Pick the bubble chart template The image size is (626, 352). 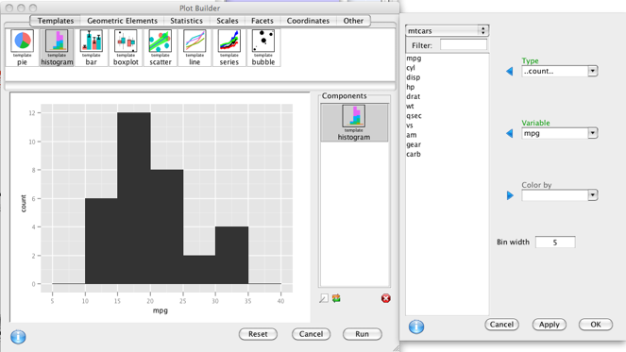(x=263, y=47)
